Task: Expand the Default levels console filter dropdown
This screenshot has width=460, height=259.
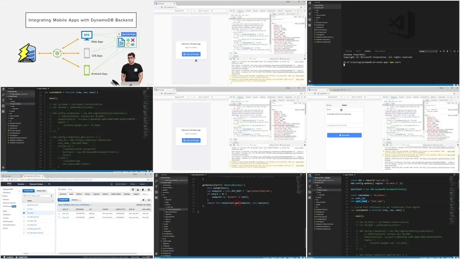Action: click(274, 59)
